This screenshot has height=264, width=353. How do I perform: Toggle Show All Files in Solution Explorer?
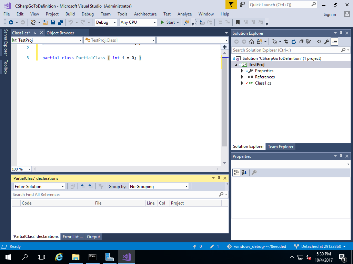309,42
